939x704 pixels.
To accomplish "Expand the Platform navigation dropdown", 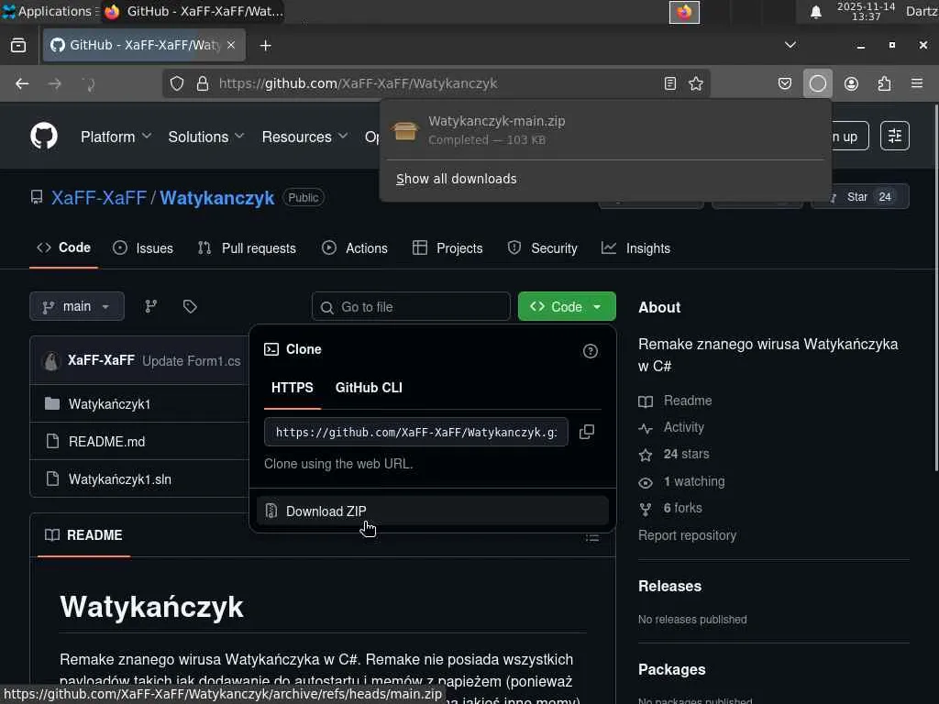I will coord(116,137).
